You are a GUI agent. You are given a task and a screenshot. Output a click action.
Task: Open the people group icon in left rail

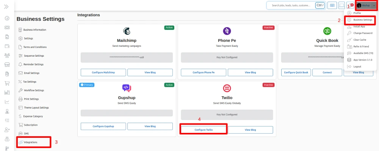point(7,55)
